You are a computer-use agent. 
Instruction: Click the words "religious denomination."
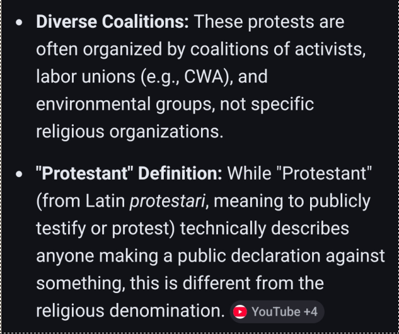[130, 310]
